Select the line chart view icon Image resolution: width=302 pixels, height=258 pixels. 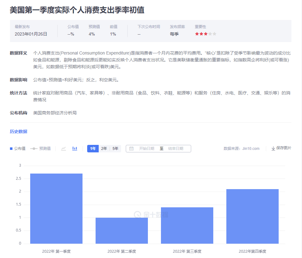[64, 149]
